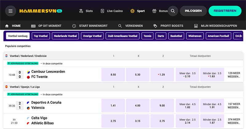This screenshot has width=246, height=129.
Task: Open the VERKENNEN section
Action: (x=134, y=26)
